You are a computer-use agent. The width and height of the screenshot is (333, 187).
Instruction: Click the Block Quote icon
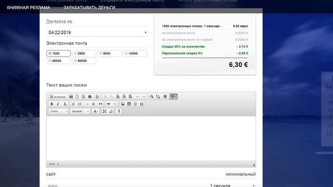[x=100, y=104]
